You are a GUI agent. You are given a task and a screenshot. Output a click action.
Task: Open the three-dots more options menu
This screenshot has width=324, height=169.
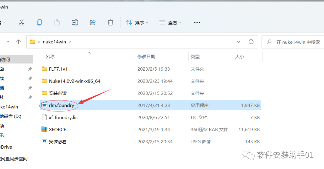coord(197,22)
